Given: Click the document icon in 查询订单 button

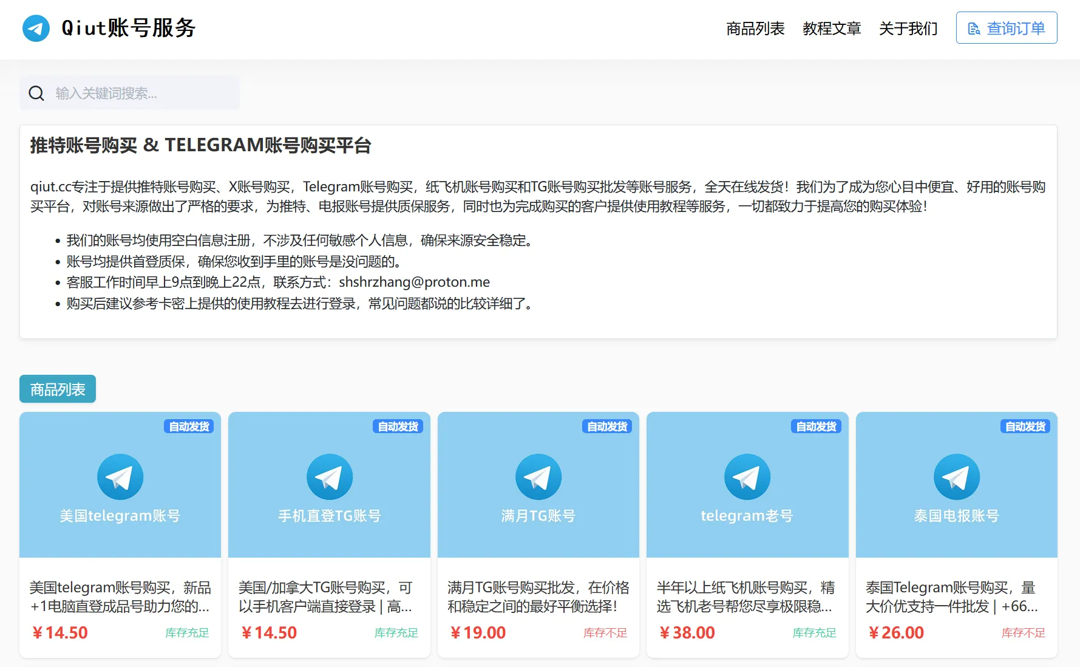Looking at the screenshot, I should tap(974, 29).
